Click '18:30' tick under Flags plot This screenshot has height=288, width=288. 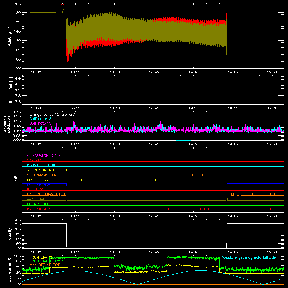[x=114, y=216]
